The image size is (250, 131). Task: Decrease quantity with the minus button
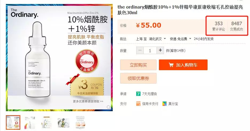point(140,50)
